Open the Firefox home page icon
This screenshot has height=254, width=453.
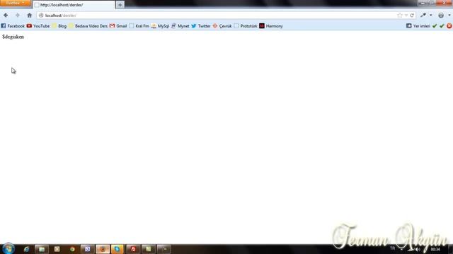click(x=30, y=16)
